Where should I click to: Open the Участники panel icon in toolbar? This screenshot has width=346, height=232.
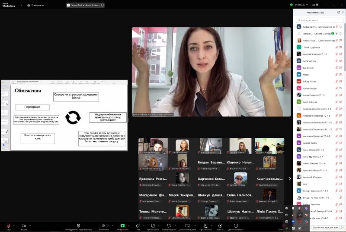coord(103,226)
